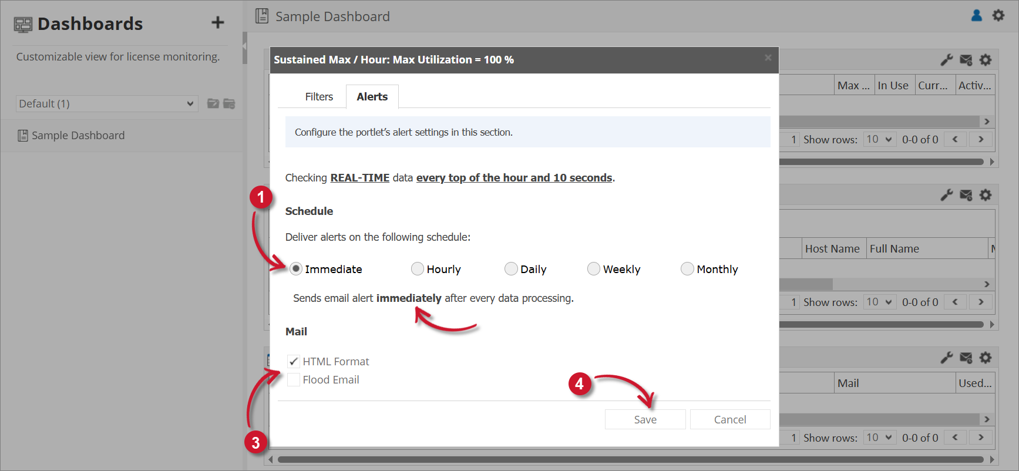This screenshot has width=1019, height=471.
Task: Click the Sample Dashboard title page icon
Action: (x=262, y=16)
